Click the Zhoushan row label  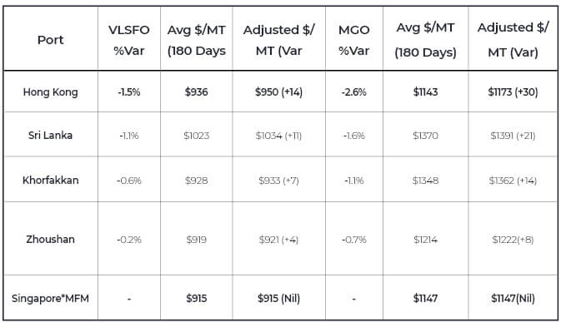(51, 239)
